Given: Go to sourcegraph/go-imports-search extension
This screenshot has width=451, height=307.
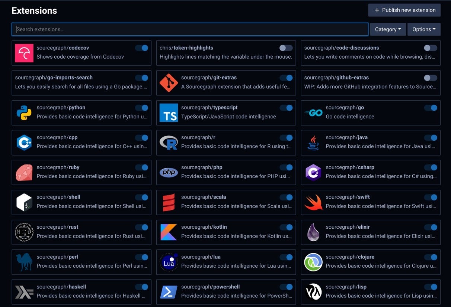Looking at the screenshot, I should tap(54, 78).
